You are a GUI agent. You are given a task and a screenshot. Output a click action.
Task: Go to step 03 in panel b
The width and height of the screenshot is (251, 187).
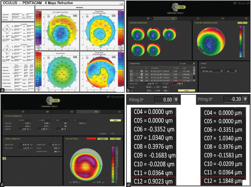[198, 19]
